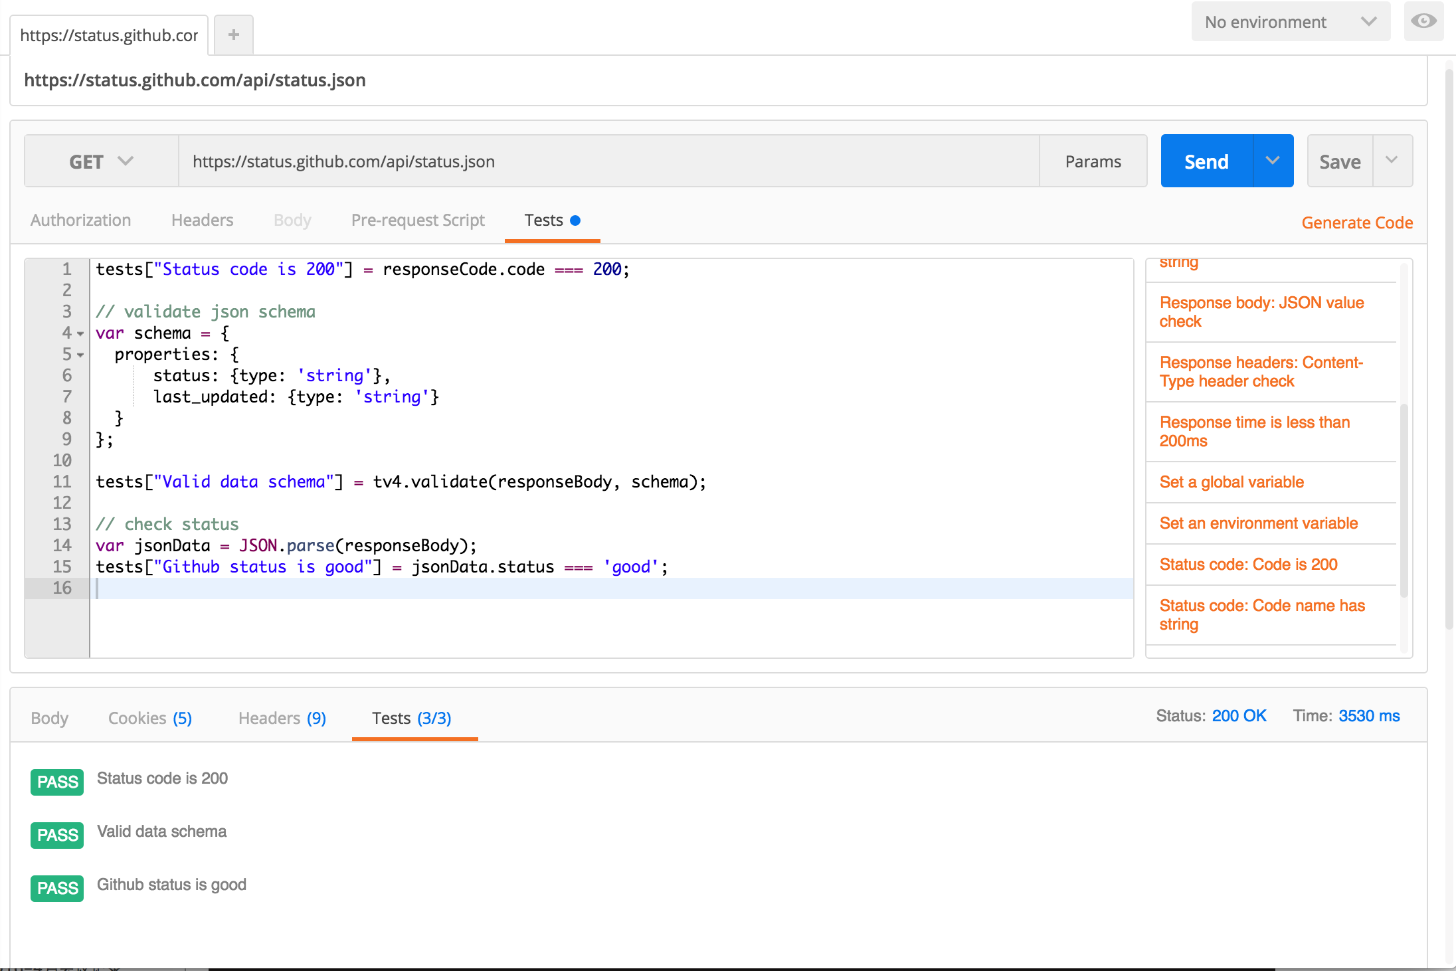This screenshot has width=1456, height=971.
Task: Insert the Set a global variable snippet
Action: [x=1231, y=482]
